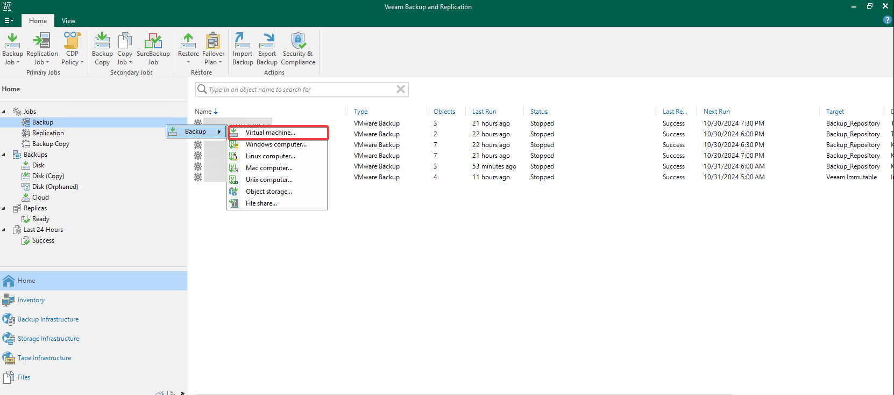Click the Security & Compliance shield icon
This screenshot has width=894, height=395.
point(298,41)
